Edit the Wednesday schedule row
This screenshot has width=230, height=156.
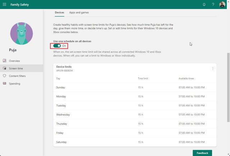(135, 115)
